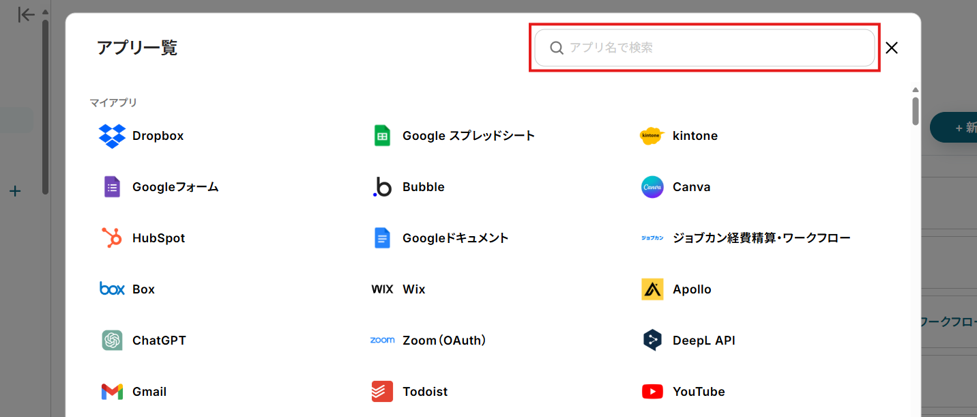Select Dropbox from the app list
Screen dimensions: 977x417
tap(158, 136)
